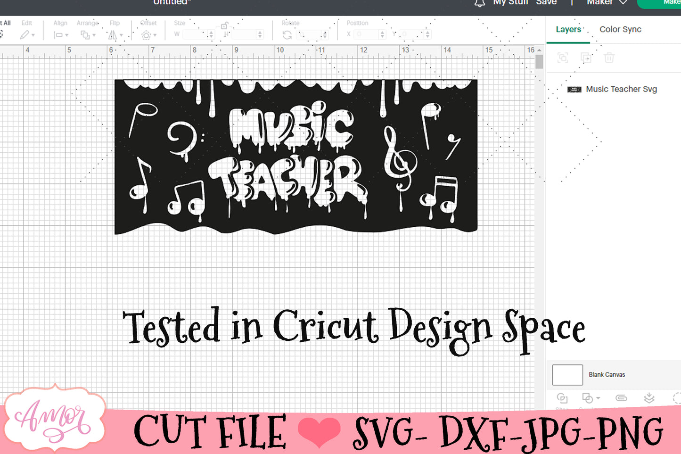Click the Flatten icon
Viewport: 681px width, 454px height.
click(x=649, y=398)
